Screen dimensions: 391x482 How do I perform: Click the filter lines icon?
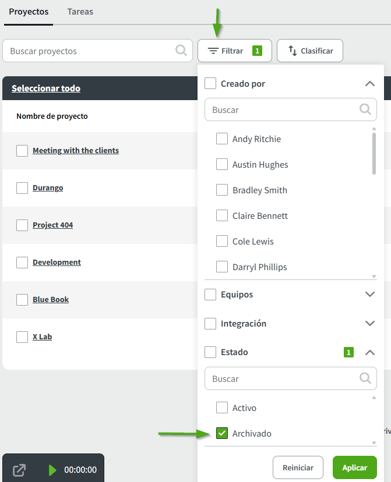click(x=214, y=51)
